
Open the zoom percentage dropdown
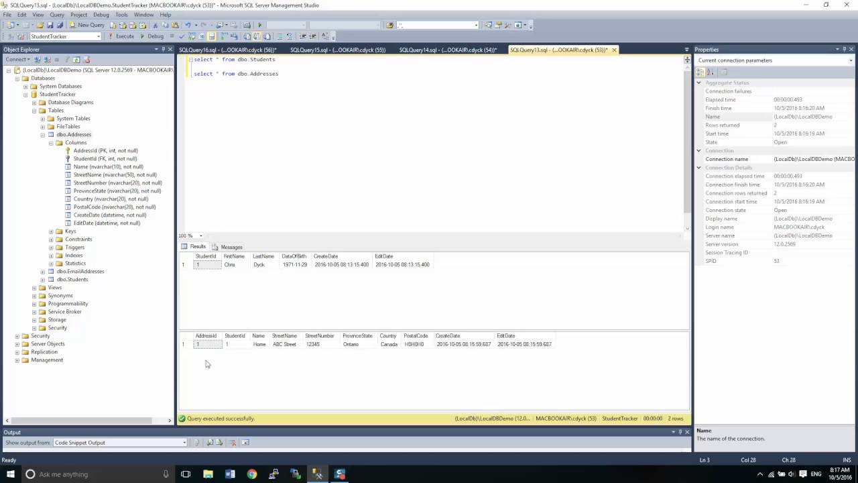pyautogui.click(x=202, y=235)
